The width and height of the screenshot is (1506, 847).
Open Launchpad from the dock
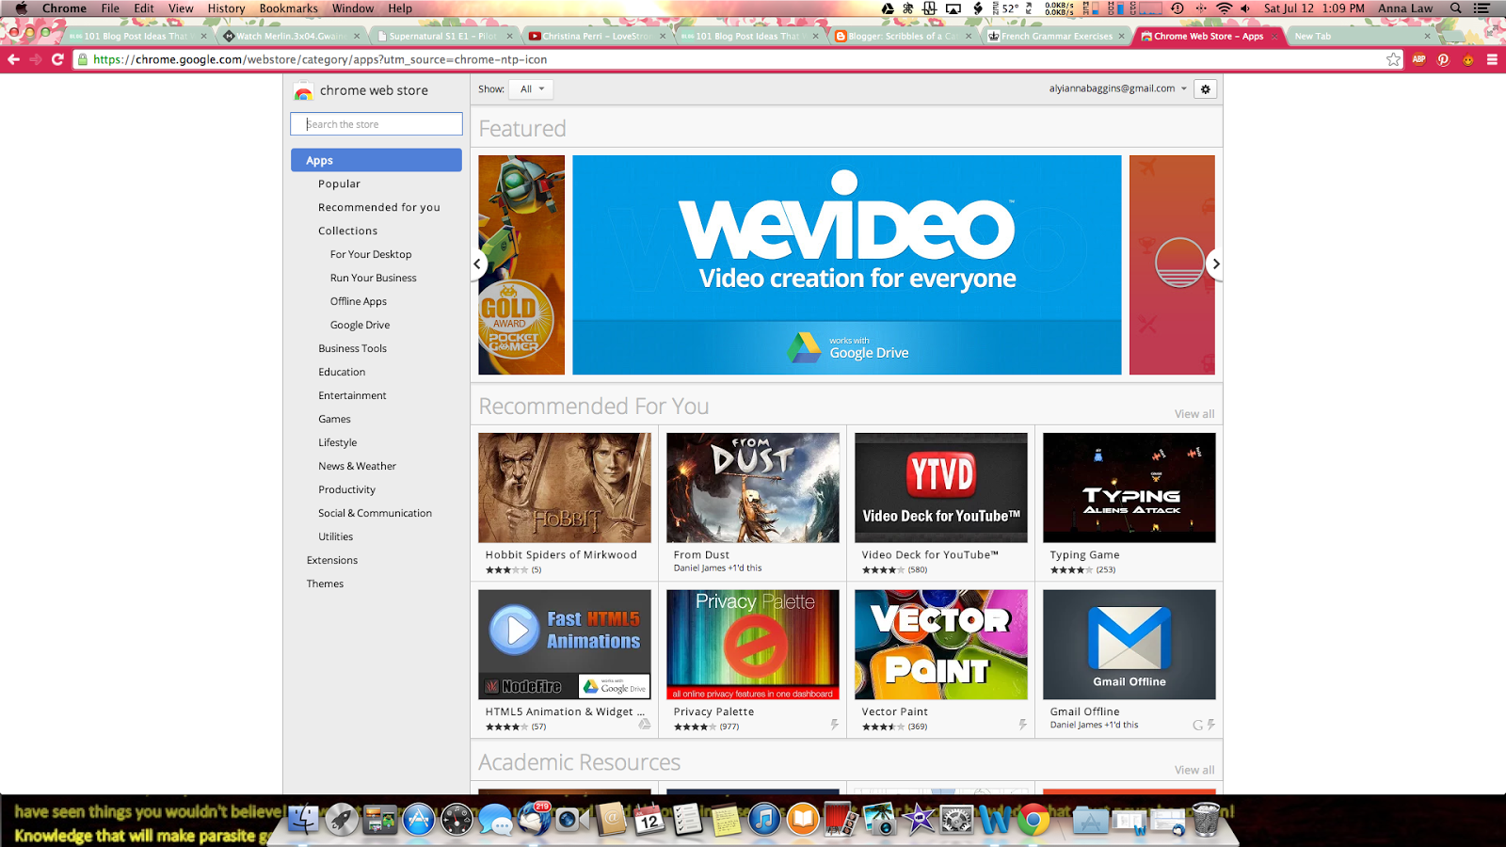pos(343,821)
